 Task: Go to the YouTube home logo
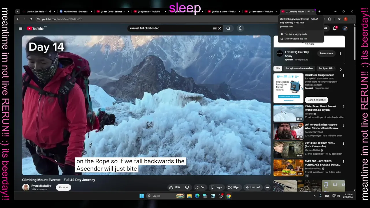(35, 28)
